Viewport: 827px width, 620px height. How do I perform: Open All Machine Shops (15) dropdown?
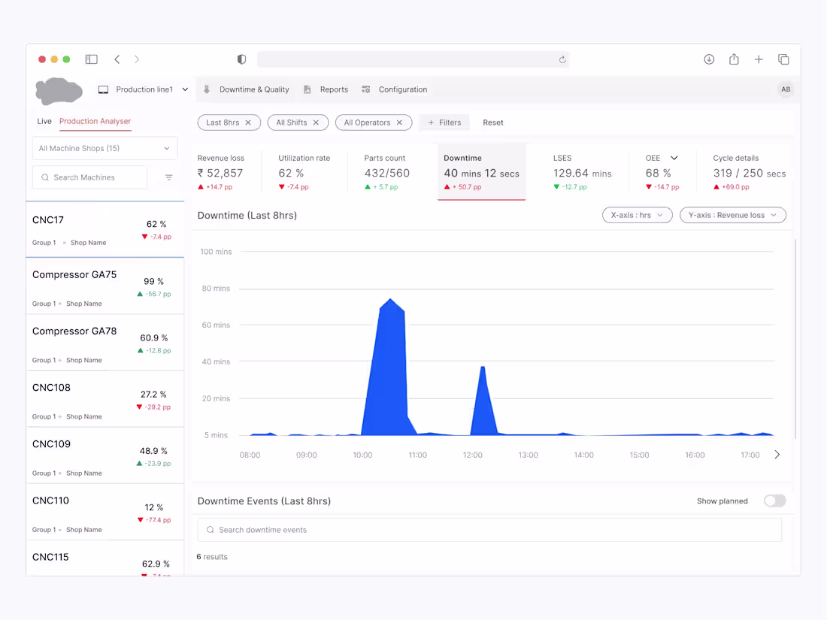[x=105, y=148]
